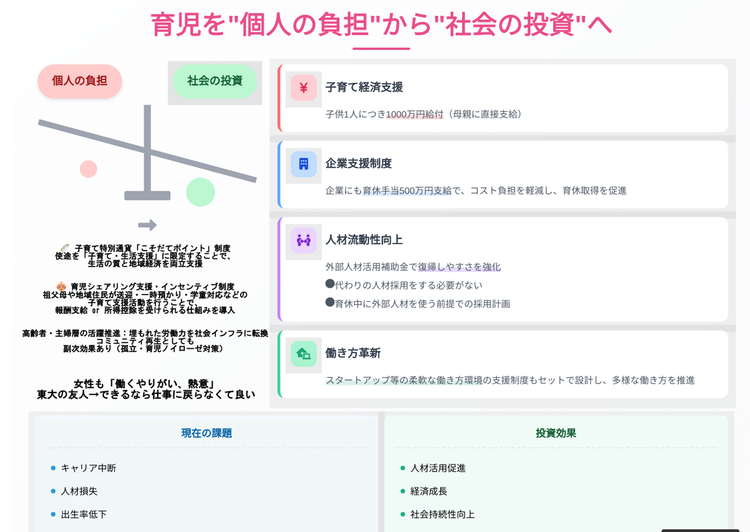
Task: Click the 報酬支給 or 所得控除 line
Action: click(x=145, y=310)
